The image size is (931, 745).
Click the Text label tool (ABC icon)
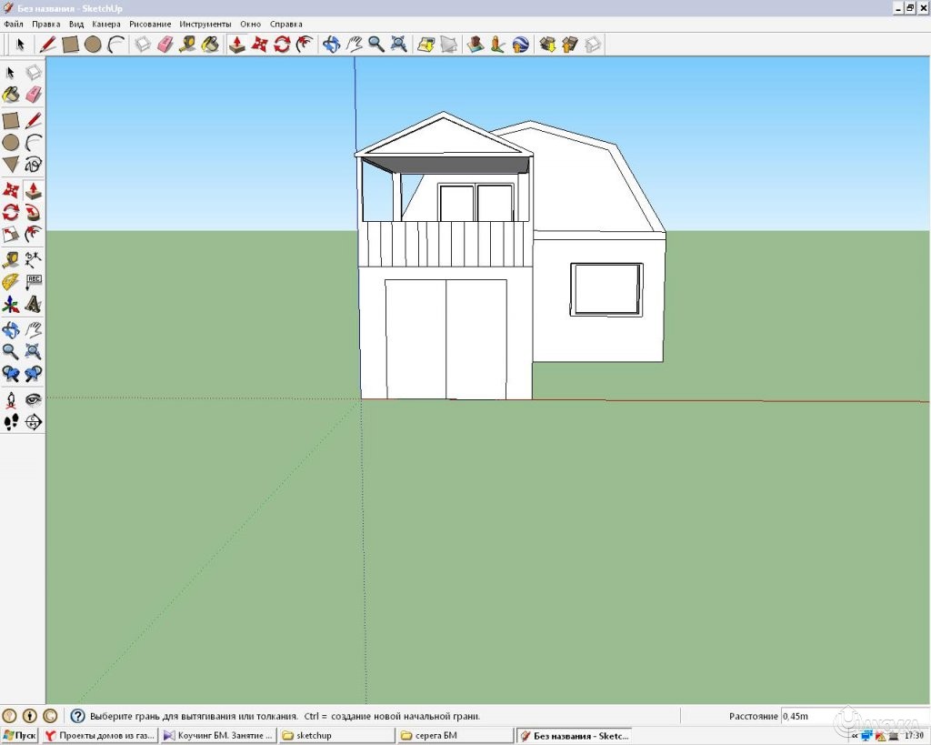pos(34,281)
